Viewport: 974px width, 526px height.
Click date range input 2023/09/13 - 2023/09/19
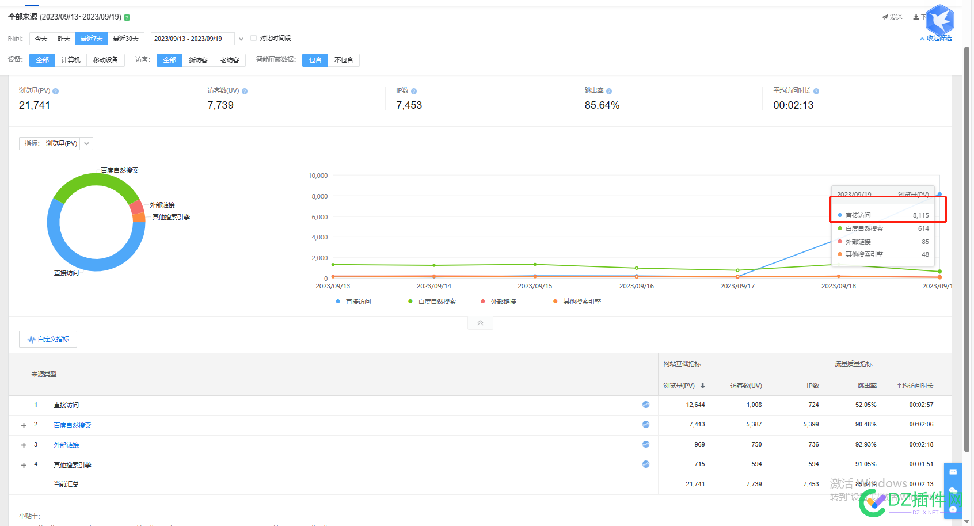pos(193,39)
